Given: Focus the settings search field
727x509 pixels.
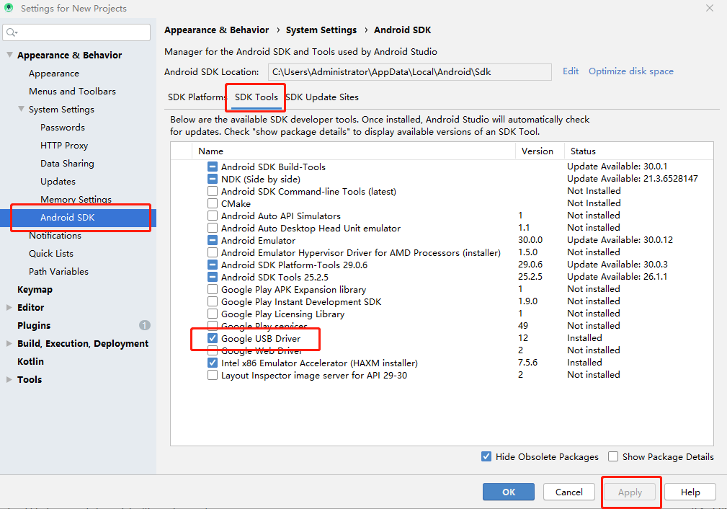Looking at the screenshot, I should click(76, 32).
